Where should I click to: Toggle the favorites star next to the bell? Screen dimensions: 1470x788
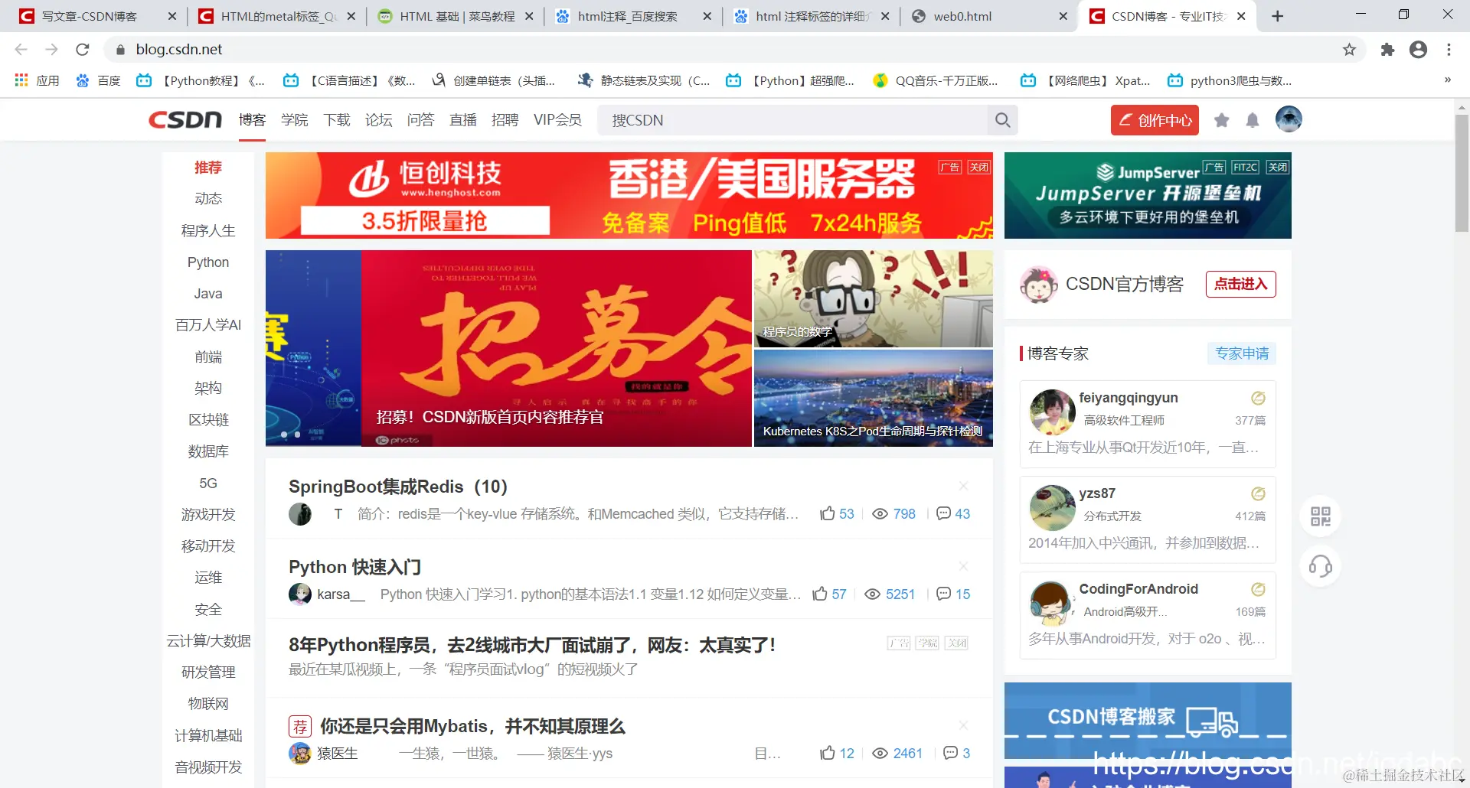pos(1221,120)
